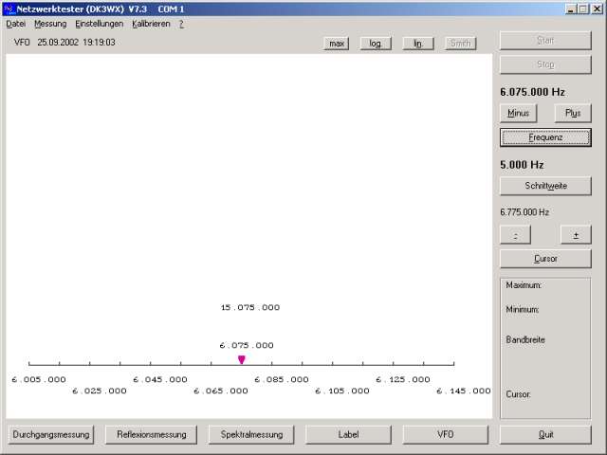Click the 6.045.000 axis label
607x455 pixels.
coord(160,379)
